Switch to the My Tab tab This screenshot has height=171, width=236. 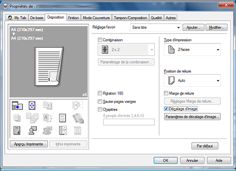(x=17, y=18)
